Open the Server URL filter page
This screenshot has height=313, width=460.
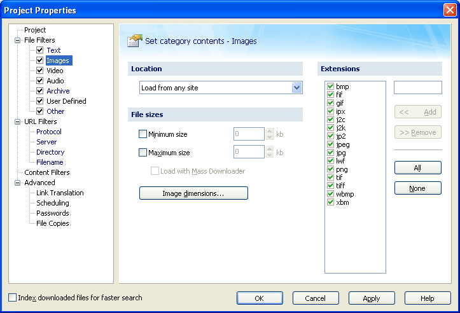point(46,142)
